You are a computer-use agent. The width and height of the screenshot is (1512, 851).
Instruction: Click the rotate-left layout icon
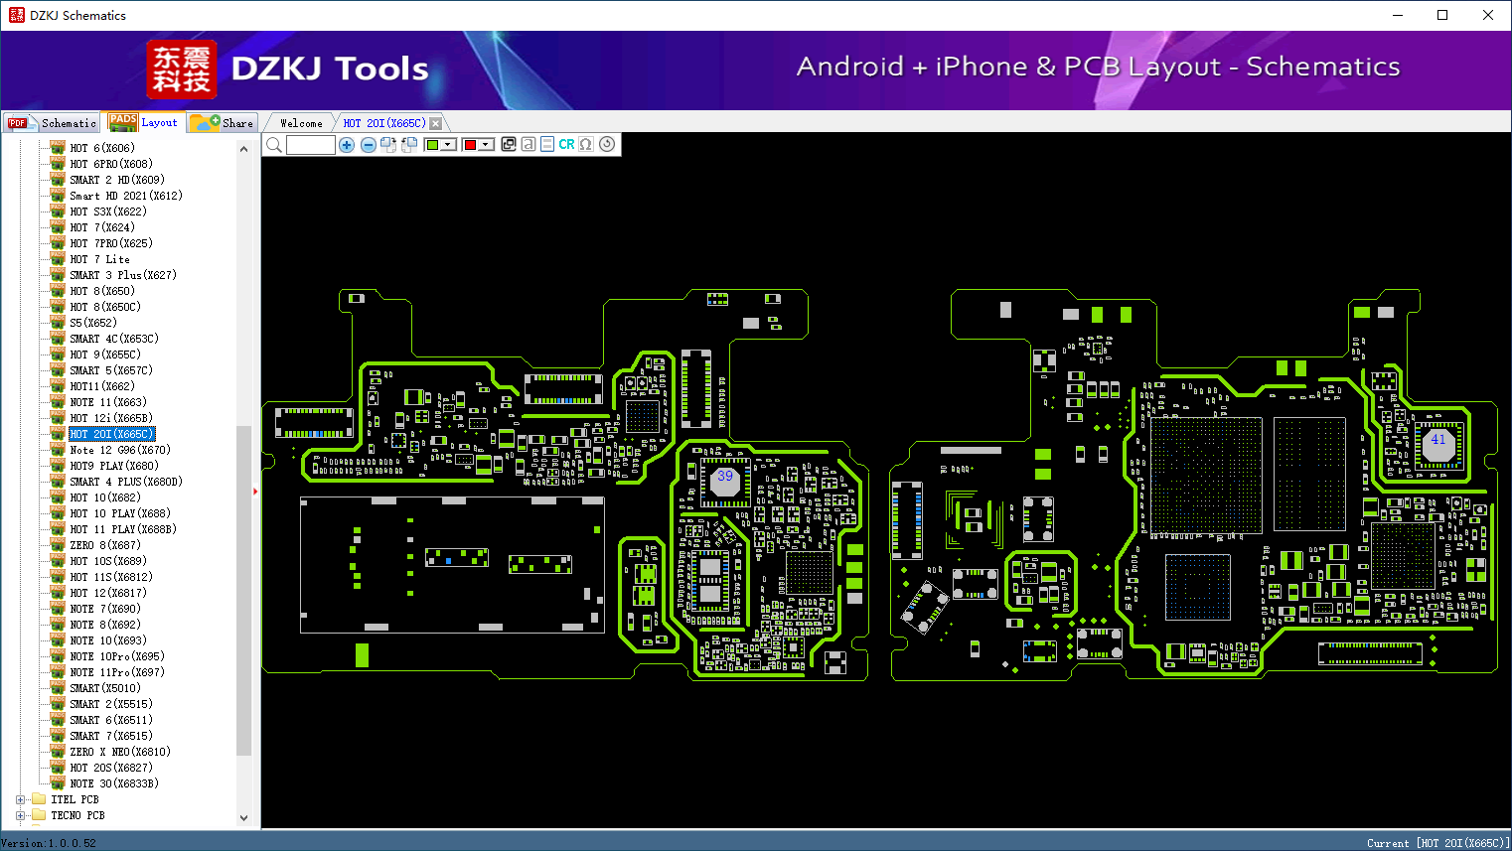[409, 145]
